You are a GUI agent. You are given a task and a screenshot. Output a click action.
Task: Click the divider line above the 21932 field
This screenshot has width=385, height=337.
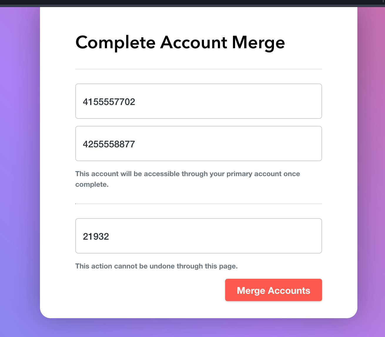(x=199, y=204)
